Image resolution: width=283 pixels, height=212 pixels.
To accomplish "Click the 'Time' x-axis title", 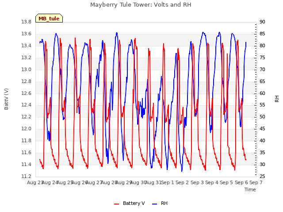I will [x=250, y=189].
